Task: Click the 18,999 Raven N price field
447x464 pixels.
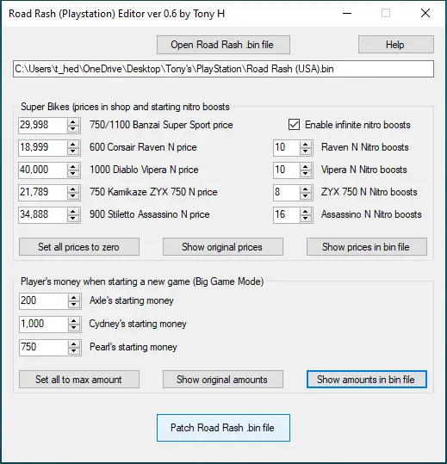Action: click(42, 148)
